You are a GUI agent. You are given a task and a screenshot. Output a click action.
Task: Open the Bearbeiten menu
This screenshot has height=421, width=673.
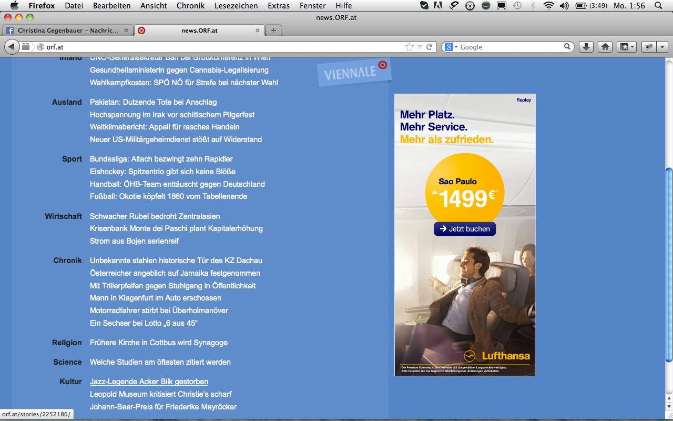point(112,5)
